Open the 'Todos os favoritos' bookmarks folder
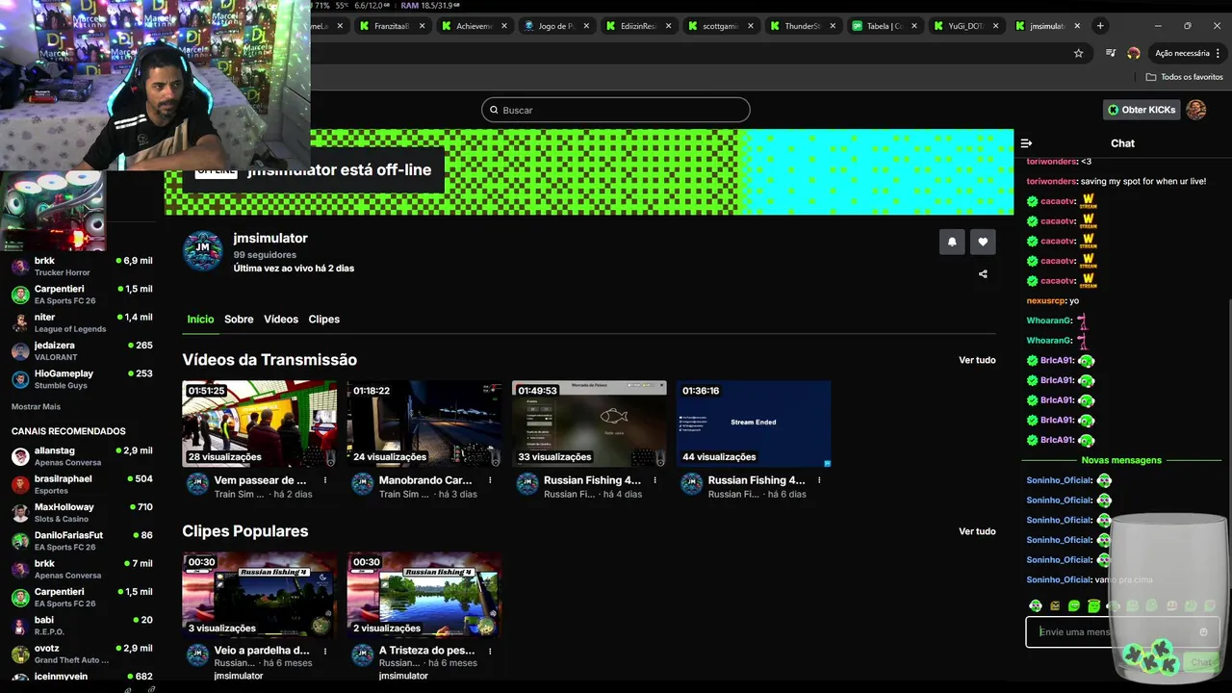The height and width of the screenshot is (693, 1232). tap(1184, 77)
